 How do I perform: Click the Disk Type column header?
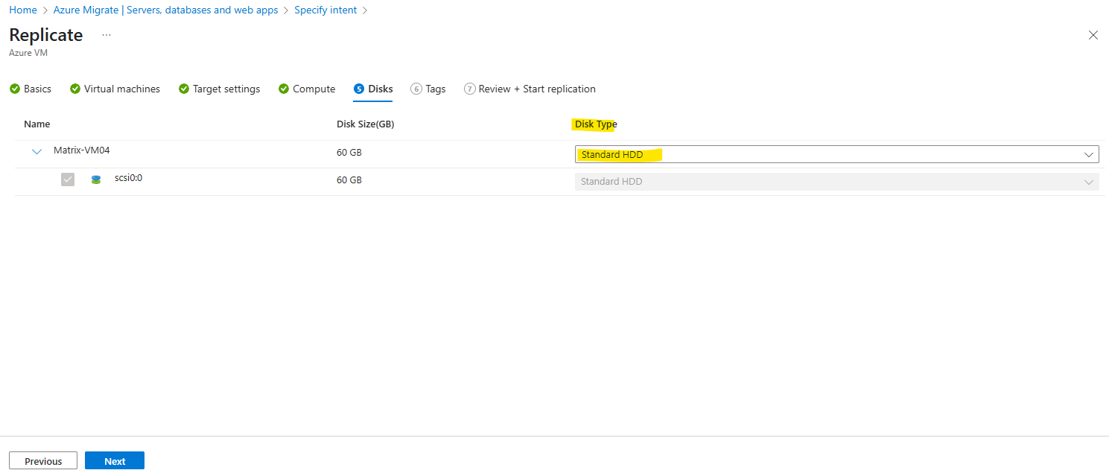pos(596,124)
